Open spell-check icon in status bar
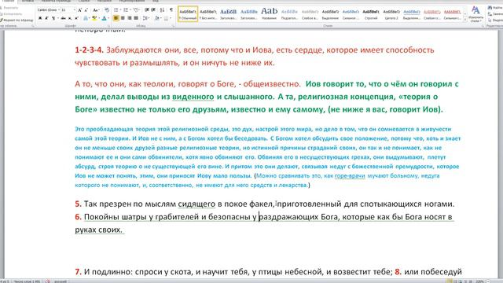Image resolution: width=503 pixels, height=283 pixels. pyautogui.click(x=47, y=281)
